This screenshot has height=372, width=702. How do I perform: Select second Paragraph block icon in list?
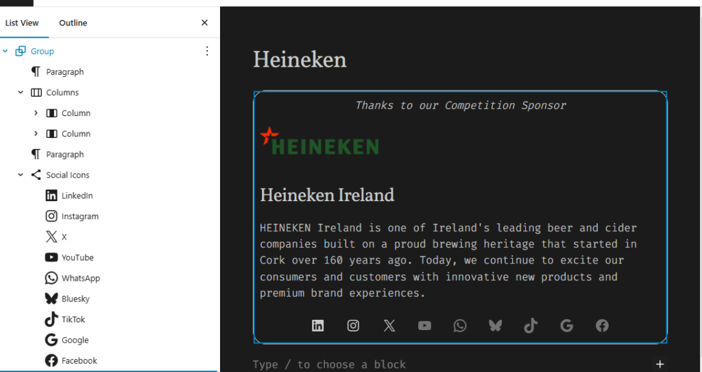(x=36, y=154)
